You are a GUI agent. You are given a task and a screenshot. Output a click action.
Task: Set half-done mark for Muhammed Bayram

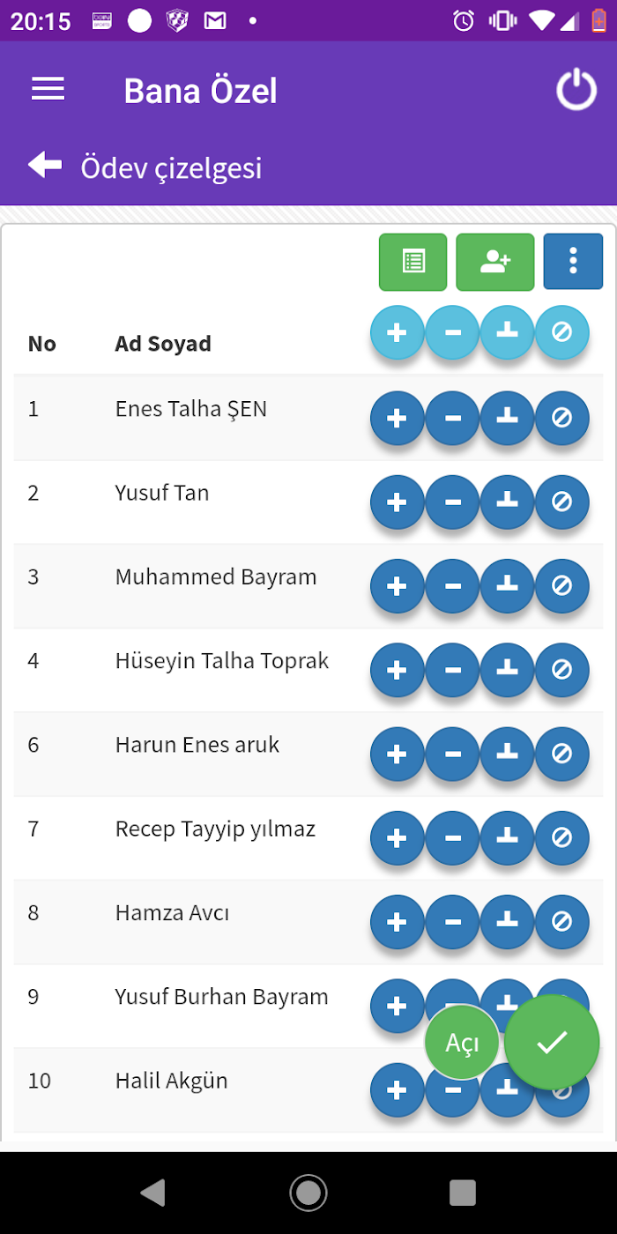pos(507,585)
